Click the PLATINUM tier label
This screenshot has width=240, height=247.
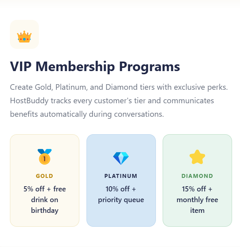(x=121, y=176)
